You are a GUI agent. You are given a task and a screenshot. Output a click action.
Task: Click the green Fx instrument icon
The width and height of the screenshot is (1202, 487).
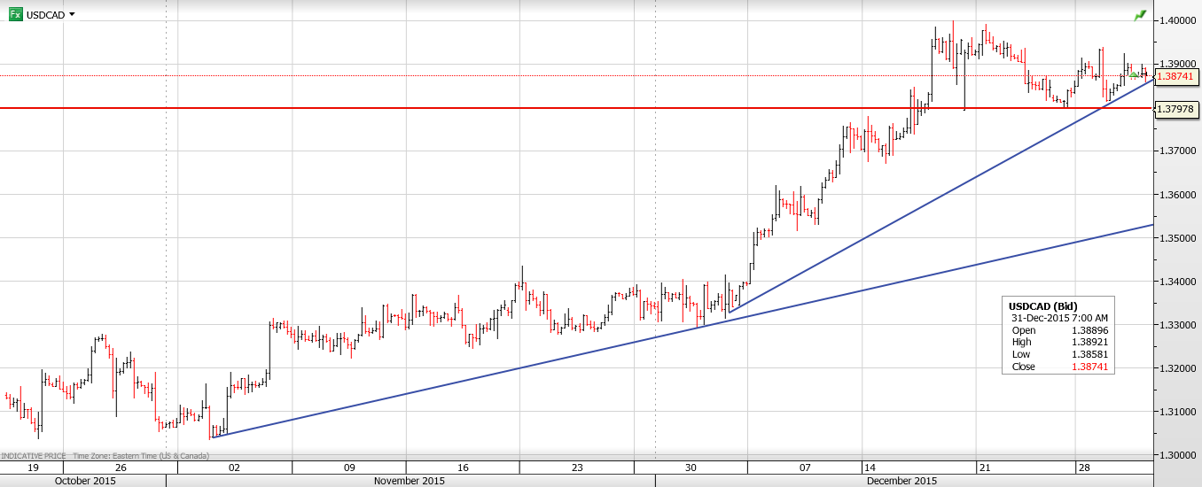16,14
